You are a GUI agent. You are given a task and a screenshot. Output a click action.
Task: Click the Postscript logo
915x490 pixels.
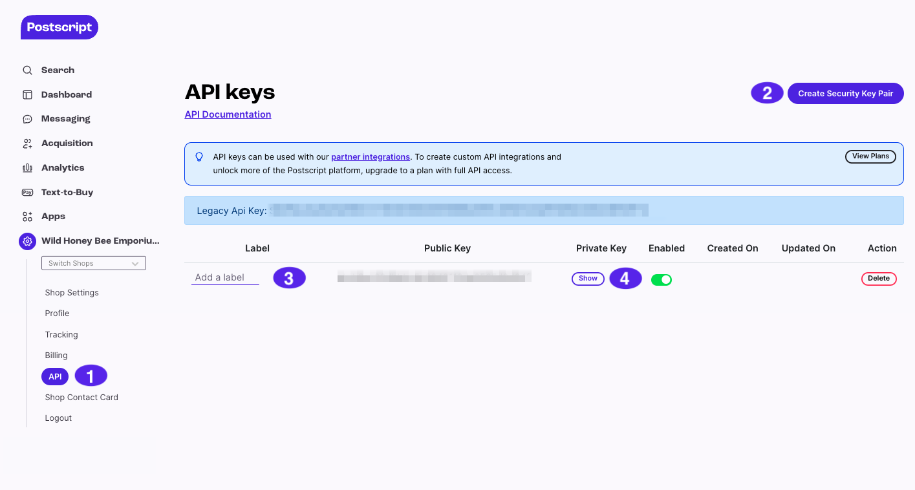pos(59,27)
